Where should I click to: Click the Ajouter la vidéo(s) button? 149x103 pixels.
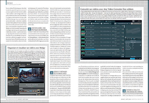(x=95, y=23)
